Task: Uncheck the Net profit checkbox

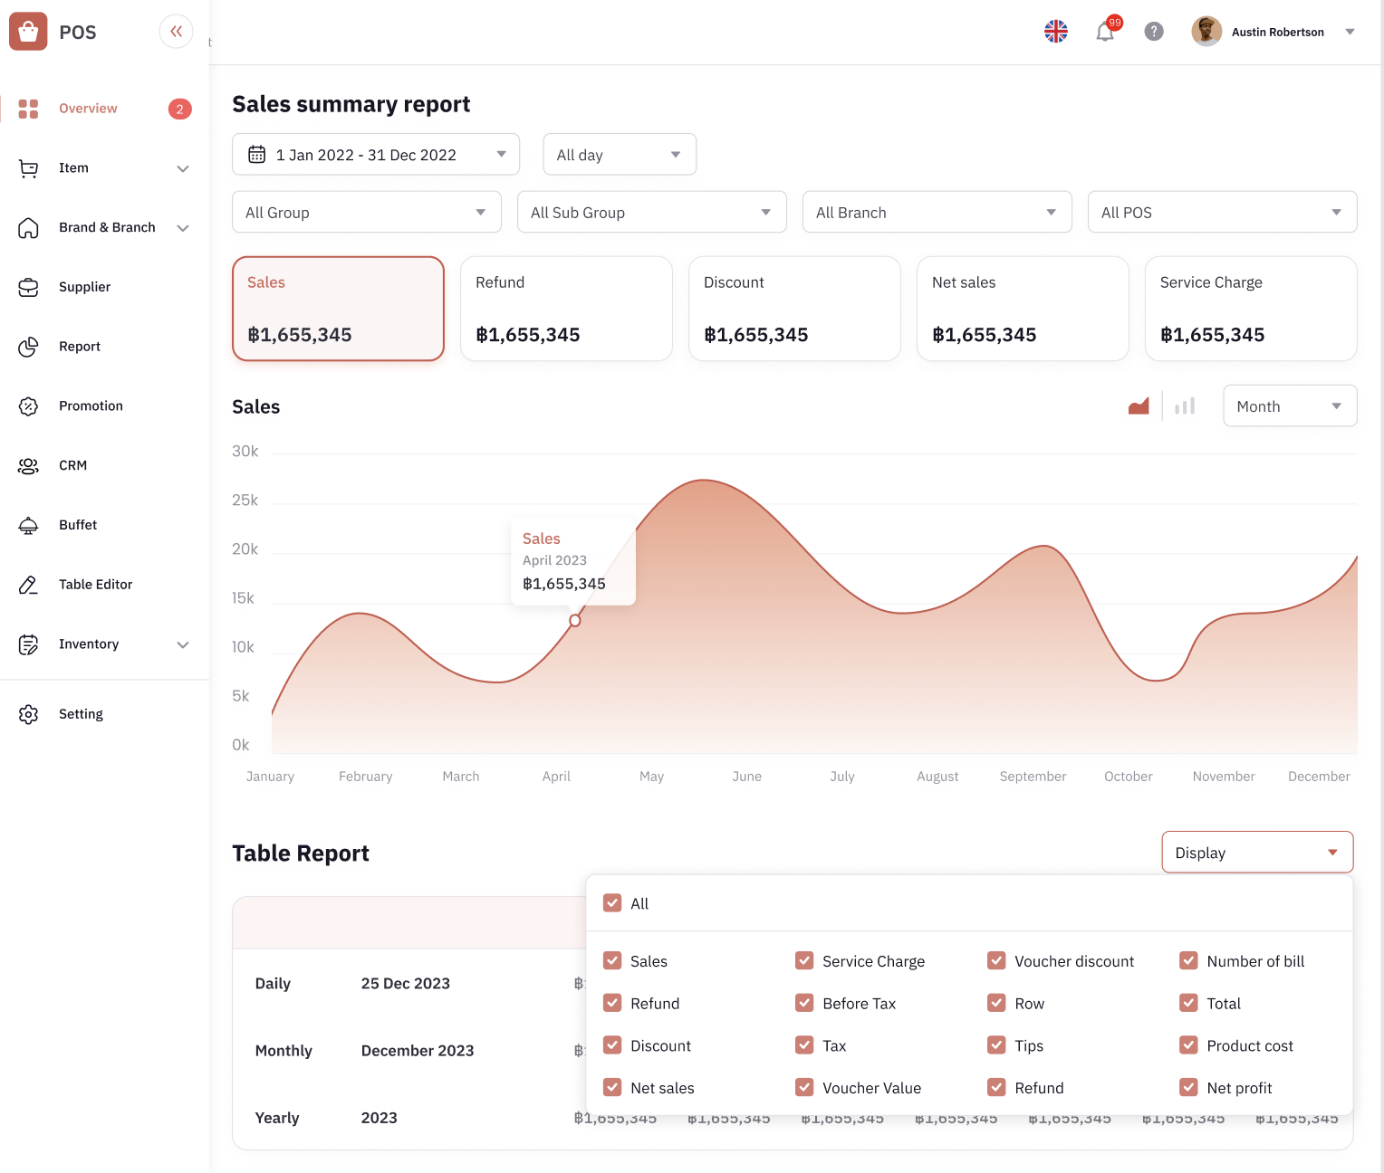Action: pyautogui.click(x=1188, y=1088)
